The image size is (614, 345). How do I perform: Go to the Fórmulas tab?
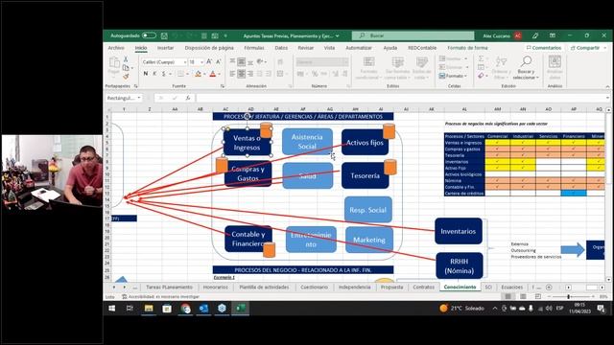coord(254,48)
